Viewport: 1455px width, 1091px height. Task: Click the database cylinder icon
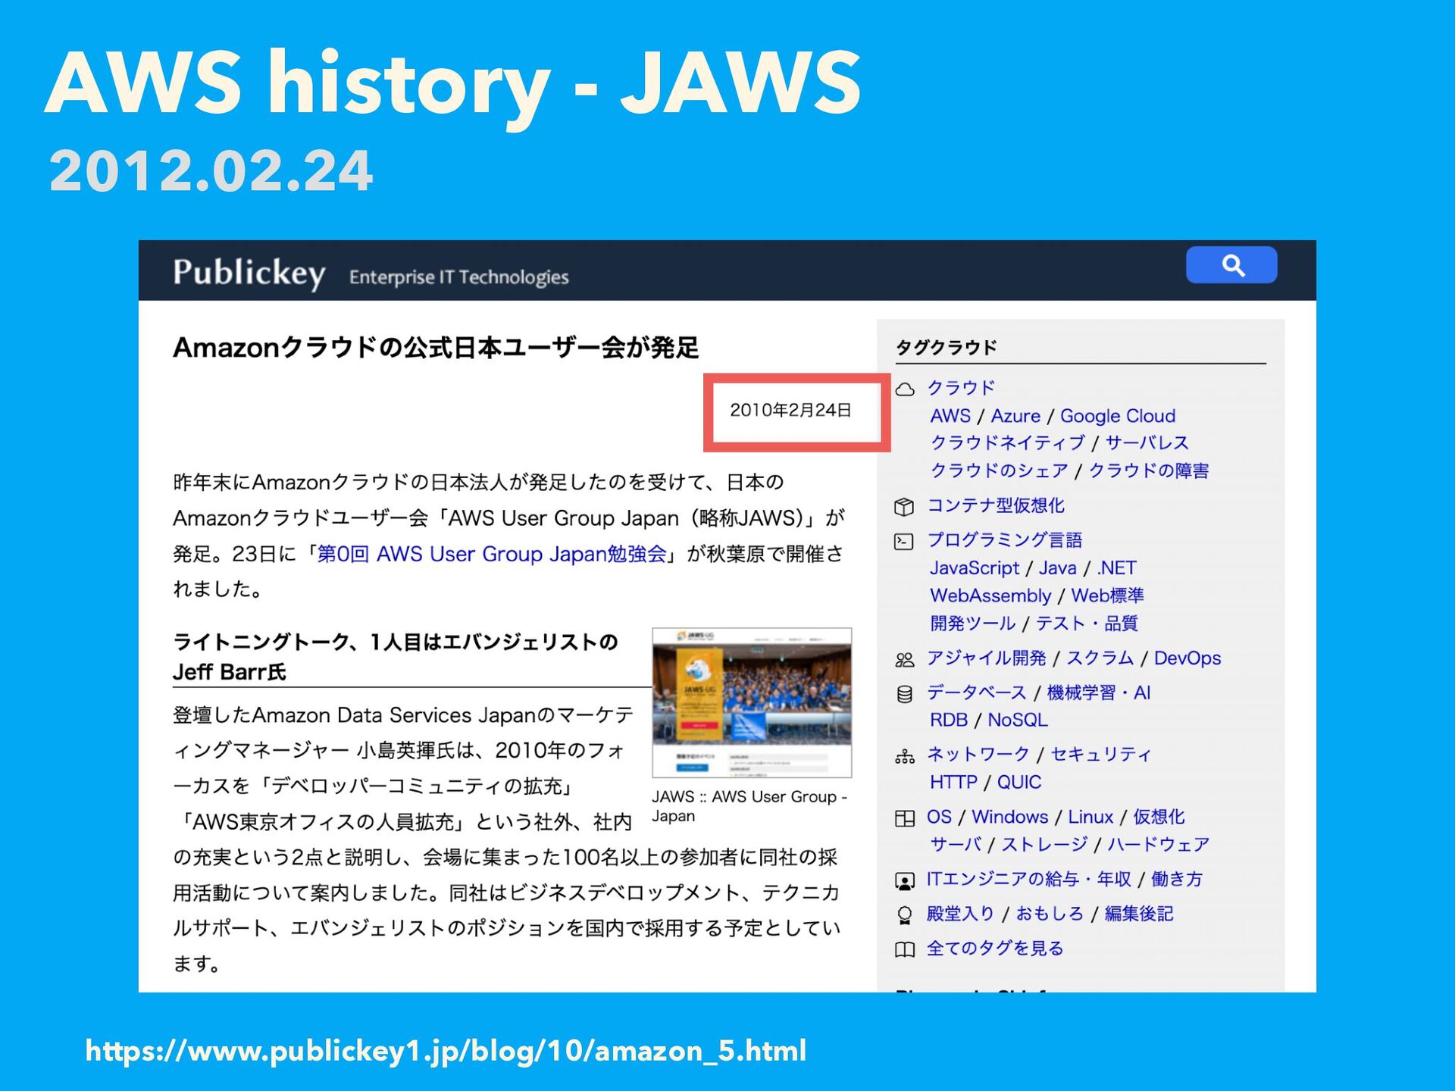click(x=904, y=694)
